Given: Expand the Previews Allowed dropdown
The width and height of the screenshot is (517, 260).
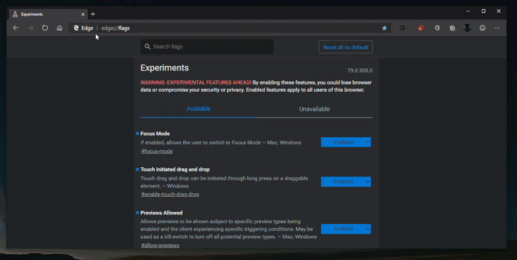Looking at the screenshot, I should point(346,228).
